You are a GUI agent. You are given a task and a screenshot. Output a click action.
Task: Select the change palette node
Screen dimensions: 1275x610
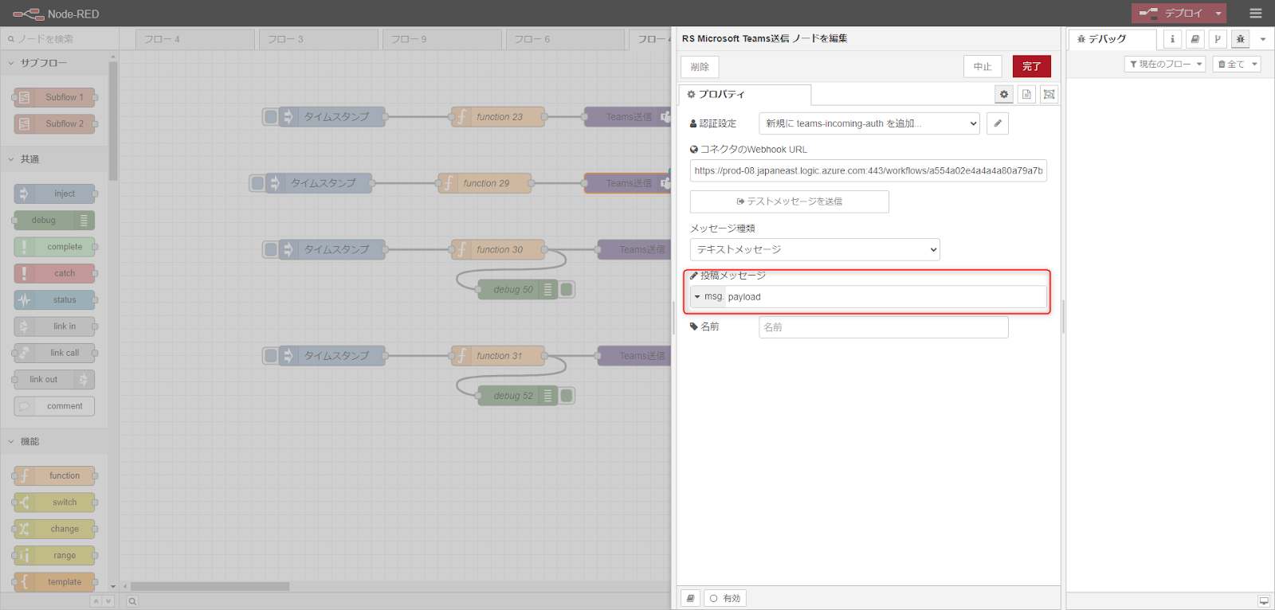pos(55,529)
